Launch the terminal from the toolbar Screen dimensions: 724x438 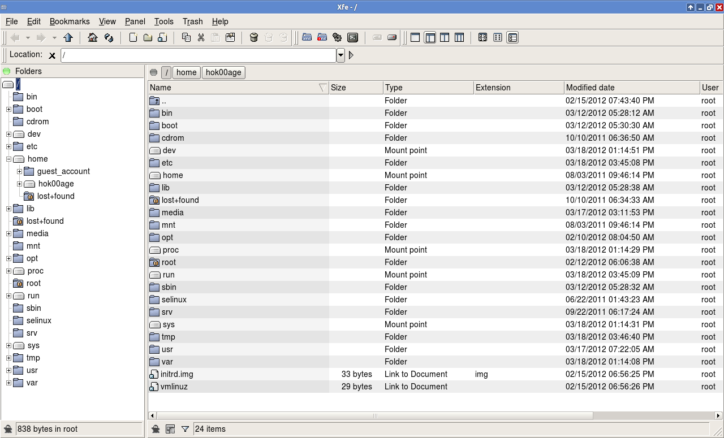(352, 37)
